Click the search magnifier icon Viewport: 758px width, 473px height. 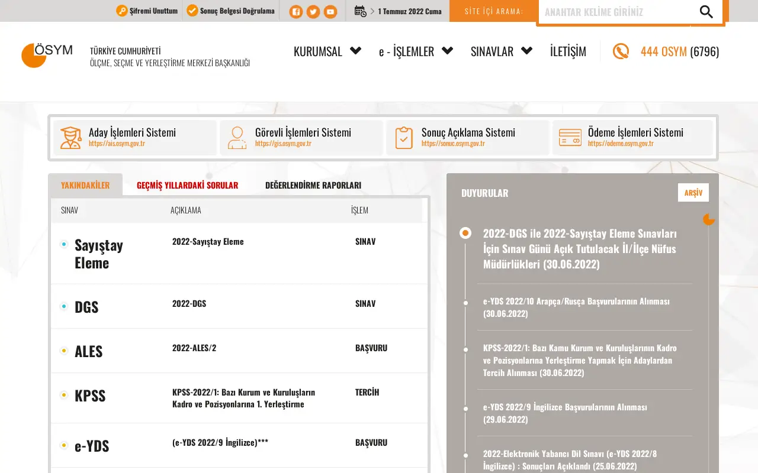coord(706,12)
